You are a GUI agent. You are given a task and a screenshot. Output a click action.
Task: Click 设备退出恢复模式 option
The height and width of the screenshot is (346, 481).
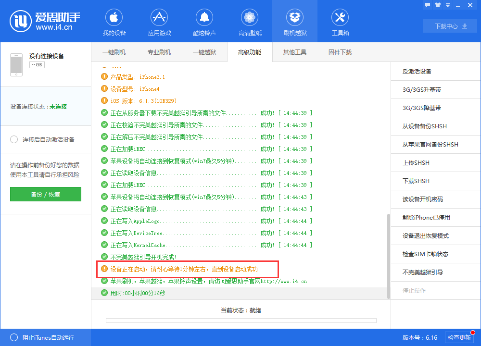pos(436,235)
